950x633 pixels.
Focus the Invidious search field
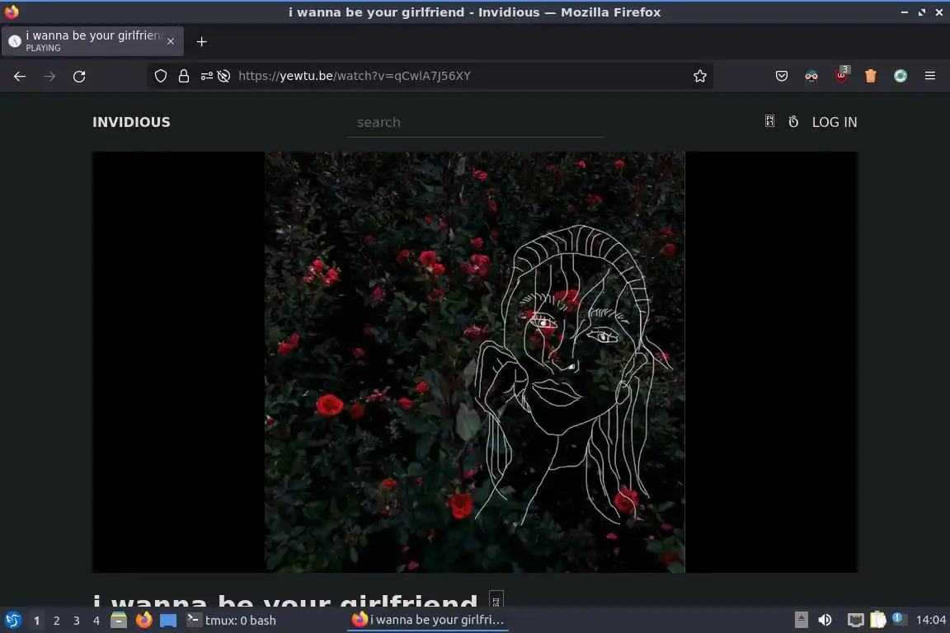coord(476,123)
